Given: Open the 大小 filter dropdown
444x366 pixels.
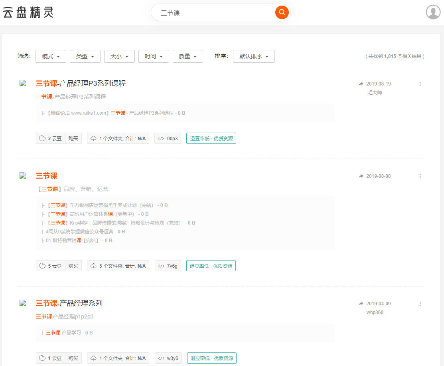Looking at the screenshot, I should pos(119,57).
